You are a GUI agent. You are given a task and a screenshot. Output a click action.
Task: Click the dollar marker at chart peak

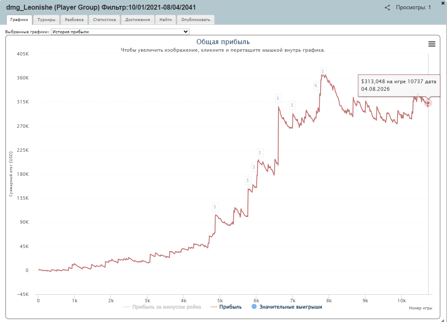(323, 71)
